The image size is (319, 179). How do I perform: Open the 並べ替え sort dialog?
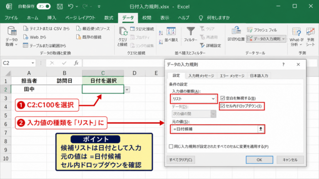[x=171, y=34]
